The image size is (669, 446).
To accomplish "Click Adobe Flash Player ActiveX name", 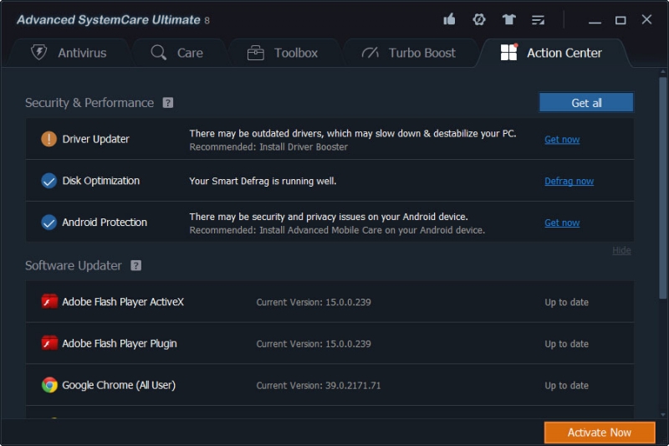I will (x=123, y=302).
